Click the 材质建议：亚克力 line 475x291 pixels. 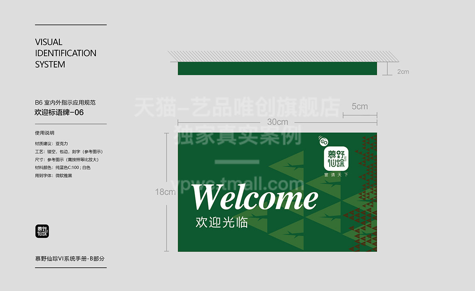coord(51,144)
